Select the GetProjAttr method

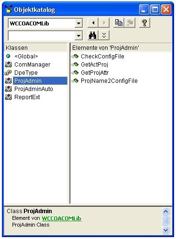tap(95, 73)
